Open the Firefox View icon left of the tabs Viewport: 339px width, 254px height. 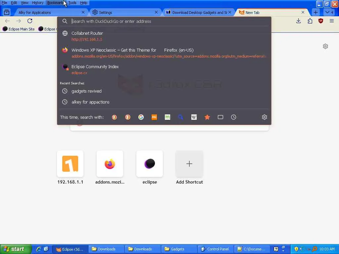pos(7,12)
